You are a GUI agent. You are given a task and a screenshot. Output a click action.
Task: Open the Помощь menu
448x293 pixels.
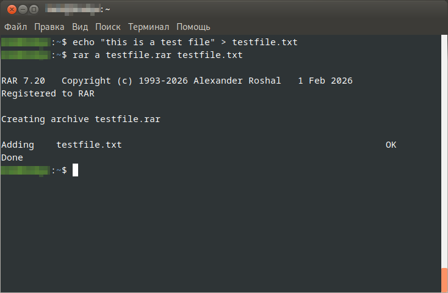click(193, 27)
